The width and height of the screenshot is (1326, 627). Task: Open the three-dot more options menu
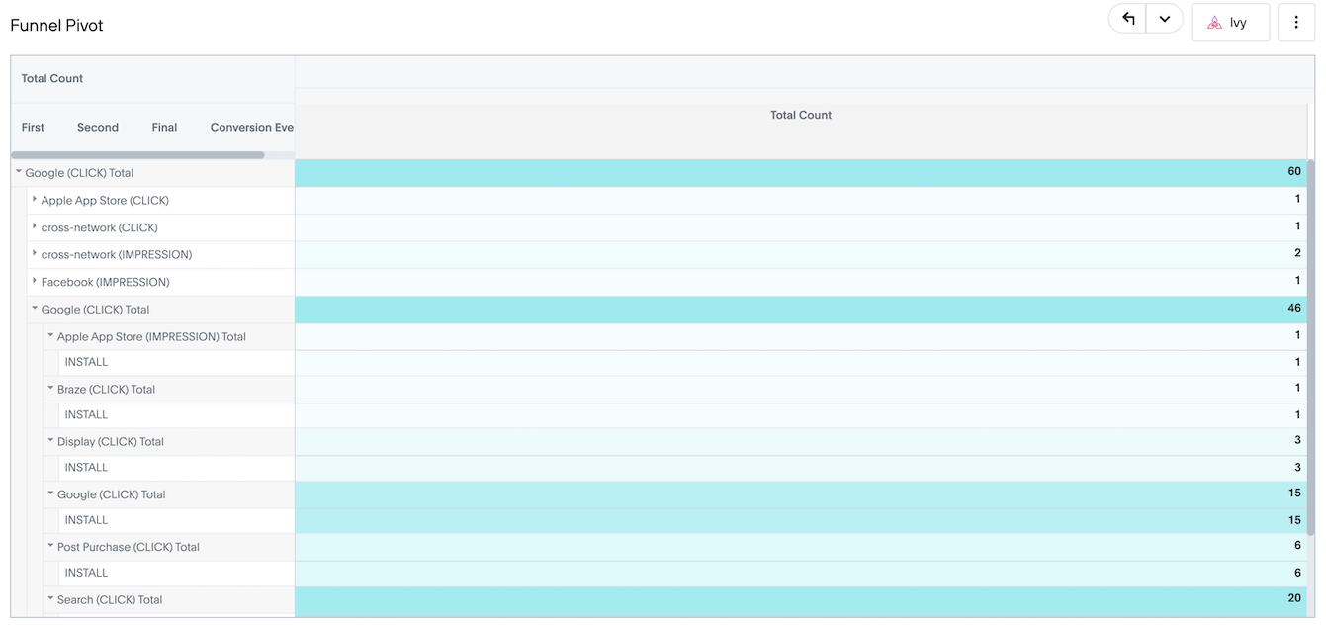(x=1296, y=22)
